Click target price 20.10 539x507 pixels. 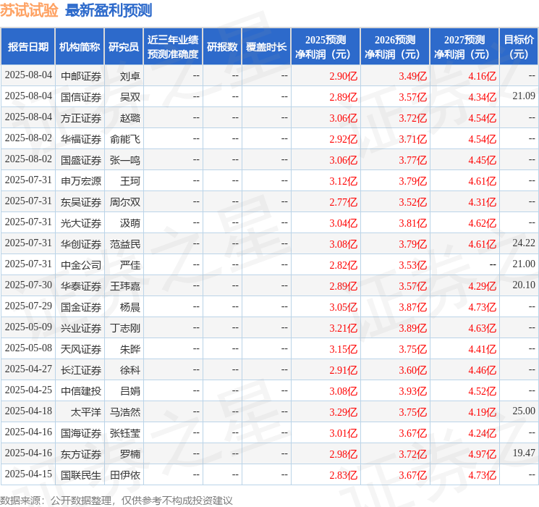click(524, 285)
